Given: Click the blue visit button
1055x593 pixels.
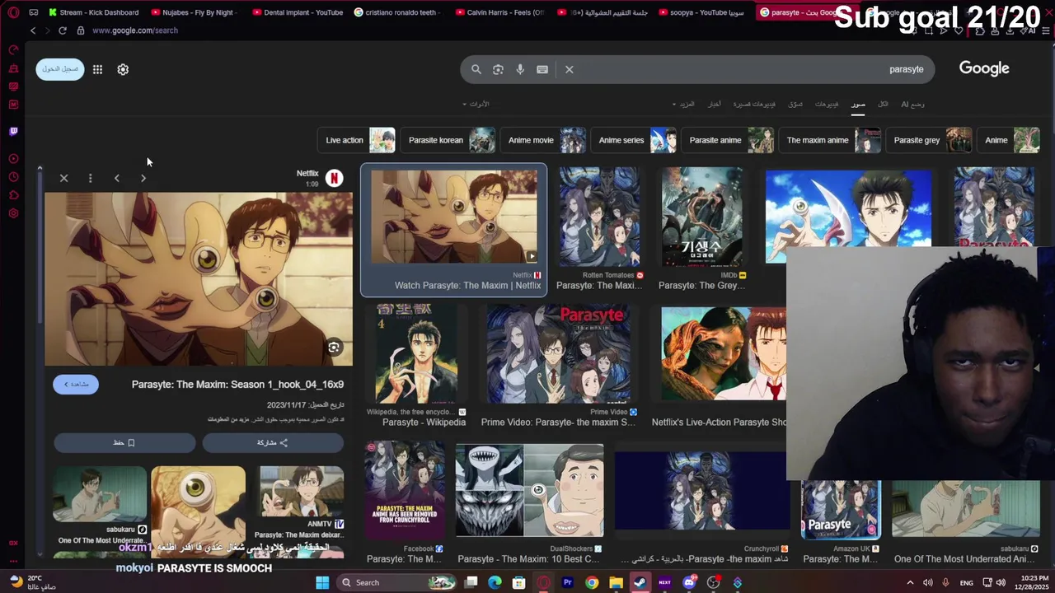Looking at the screenshot, I should (x=76, y=384).
